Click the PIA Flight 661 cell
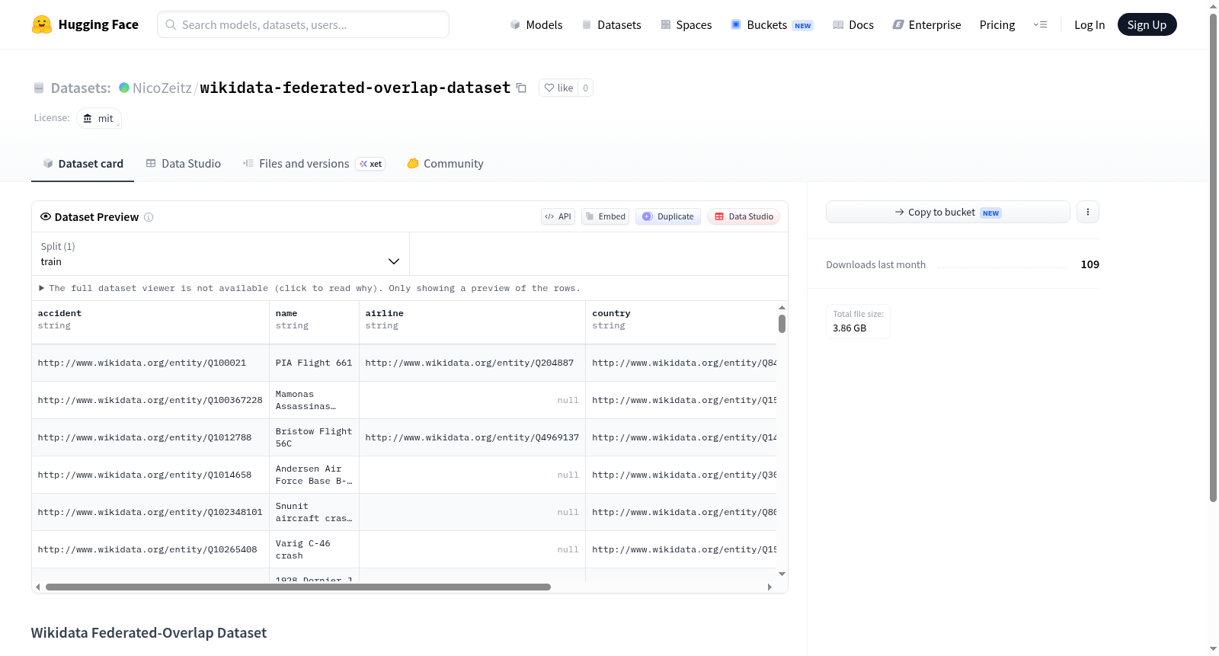The width and height of the screenshot is (1219, 656). click(314, 363)
